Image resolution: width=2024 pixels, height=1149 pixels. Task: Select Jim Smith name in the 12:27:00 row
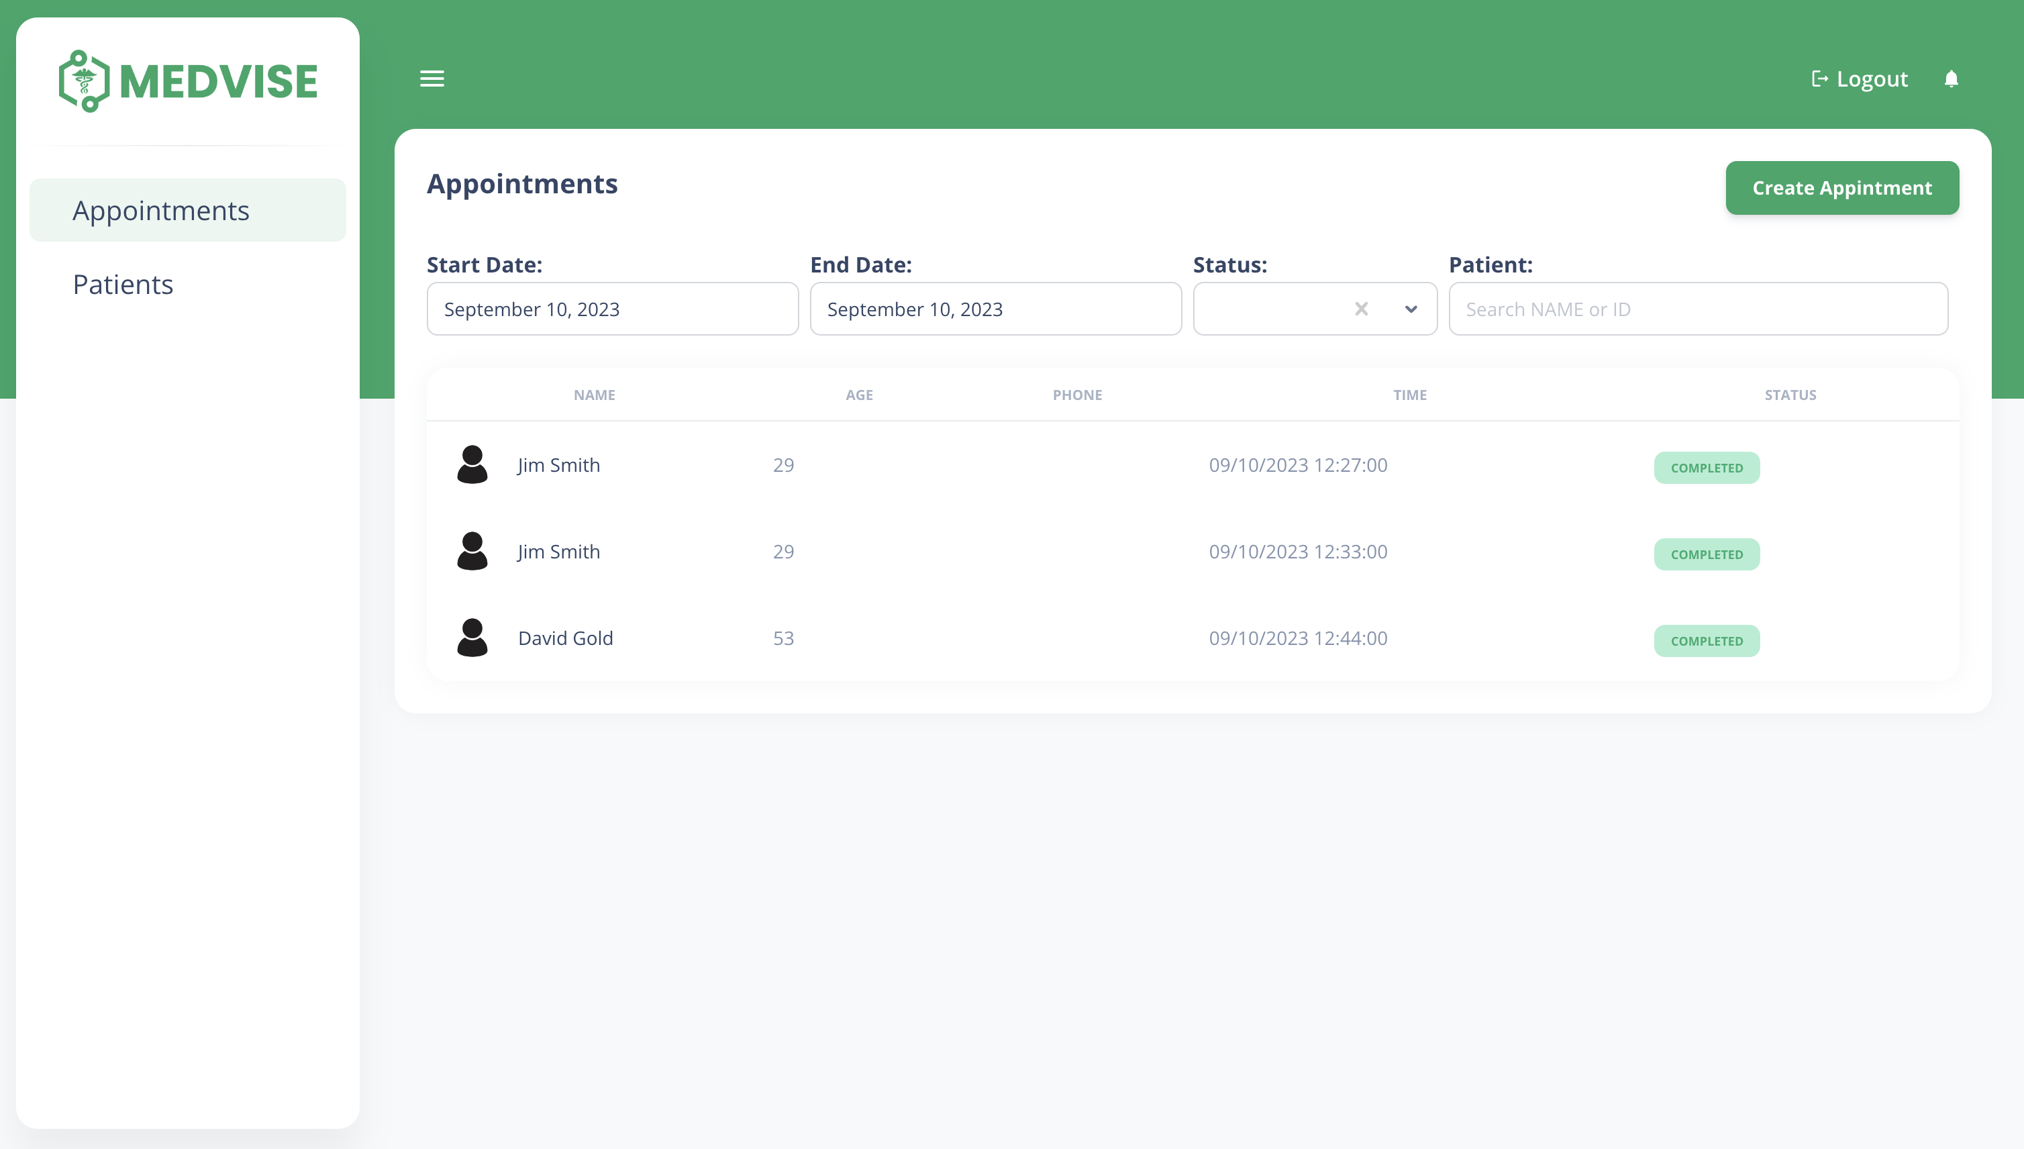pyautogui.click(x=558, y=465)
